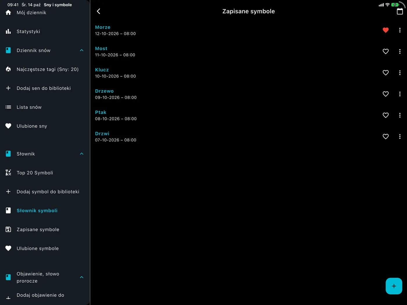Select Dodaj symbol do biblioteki menu item

pos(45,192)
